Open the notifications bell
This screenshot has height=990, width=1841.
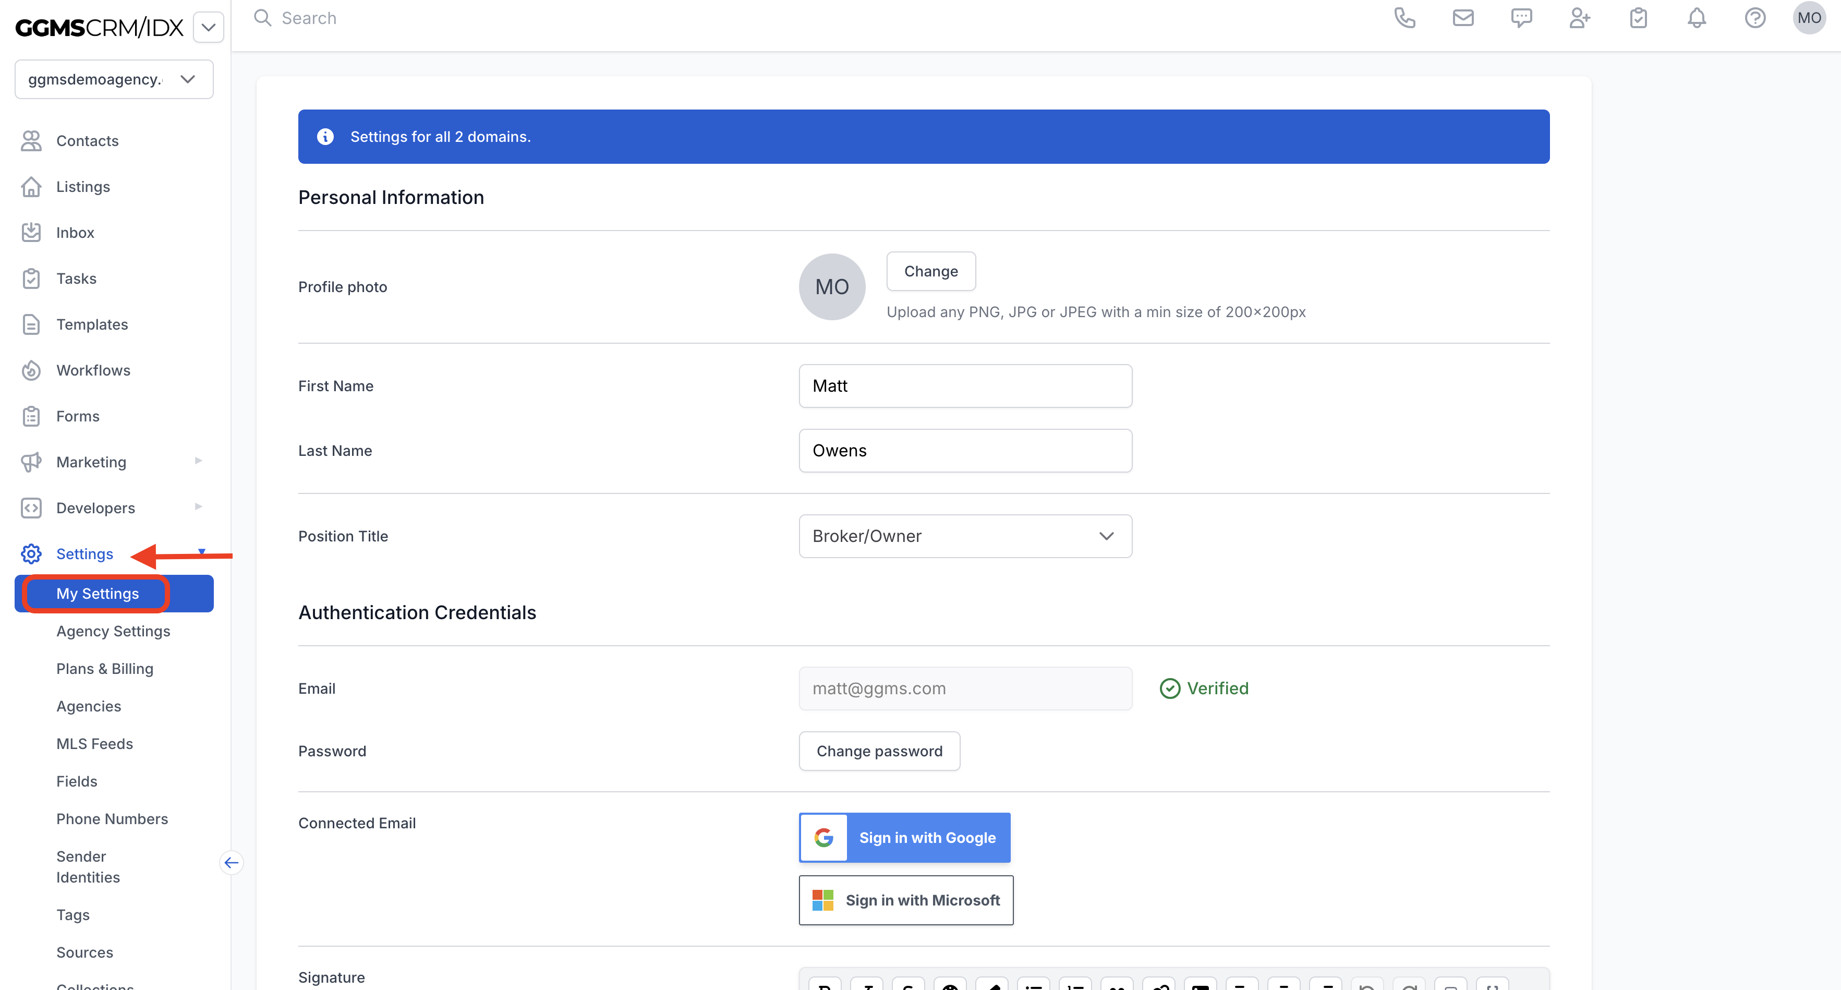point(1697,18)
